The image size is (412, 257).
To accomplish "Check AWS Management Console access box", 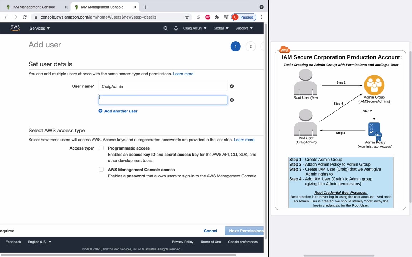I will [101, 170].
